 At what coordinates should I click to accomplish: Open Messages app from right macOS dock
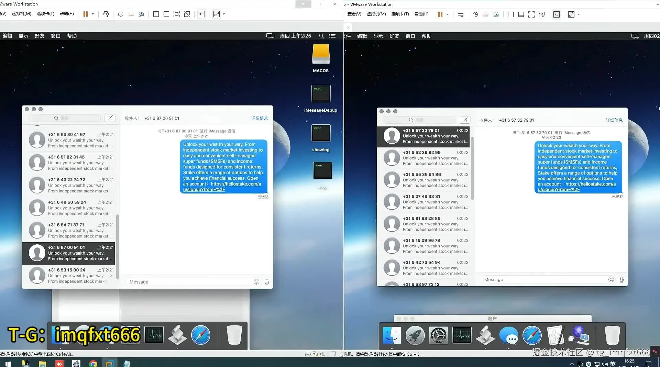[x=509, y=335]
